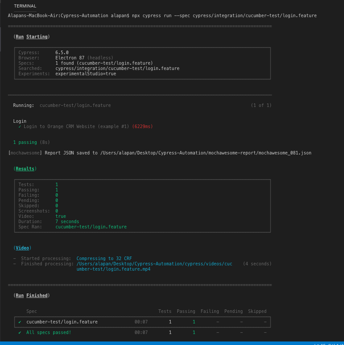
Task: Click the red '(6229ms)' duration
Action: 143,127
